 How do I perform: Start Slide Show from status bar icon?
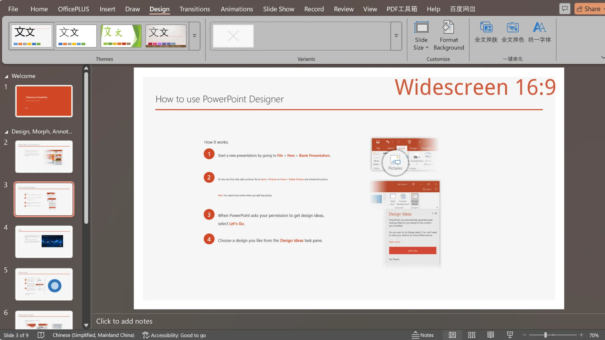coord(510,335)
